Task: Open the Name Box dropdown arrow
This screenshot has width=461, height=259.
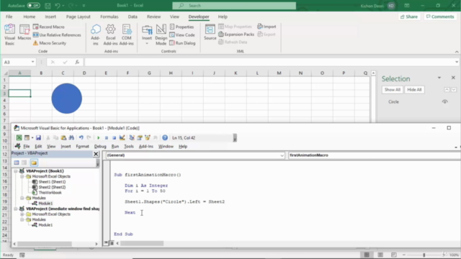Action: [x=32, y=62]
